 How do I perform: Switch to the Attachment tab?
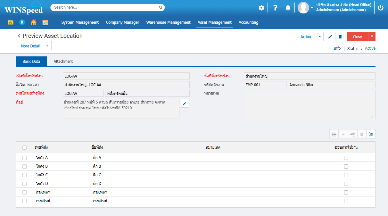pyautogui.click(x=63, y=62)
